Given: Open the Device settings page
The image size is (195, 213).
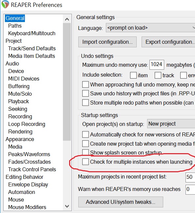Looking at the screenshot, I should 16,71.
